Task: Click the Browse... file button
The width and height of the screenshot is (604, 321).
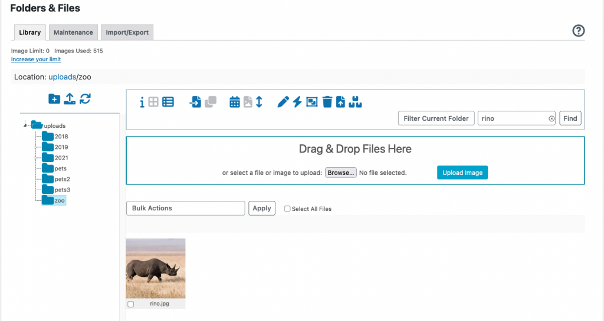Action: pos(341,173)
